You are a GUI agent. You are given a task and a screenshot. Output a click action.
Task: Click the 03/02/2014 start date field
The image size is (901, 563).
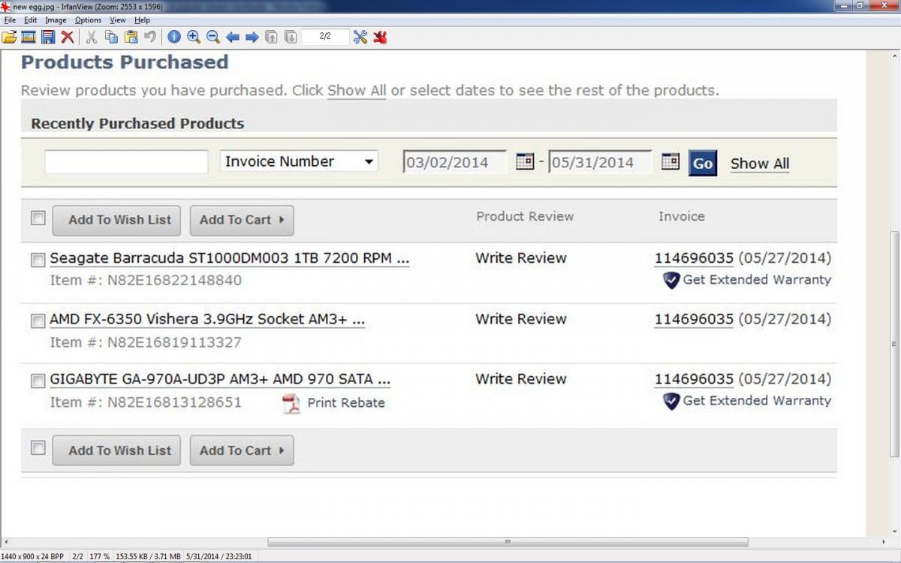455,162
